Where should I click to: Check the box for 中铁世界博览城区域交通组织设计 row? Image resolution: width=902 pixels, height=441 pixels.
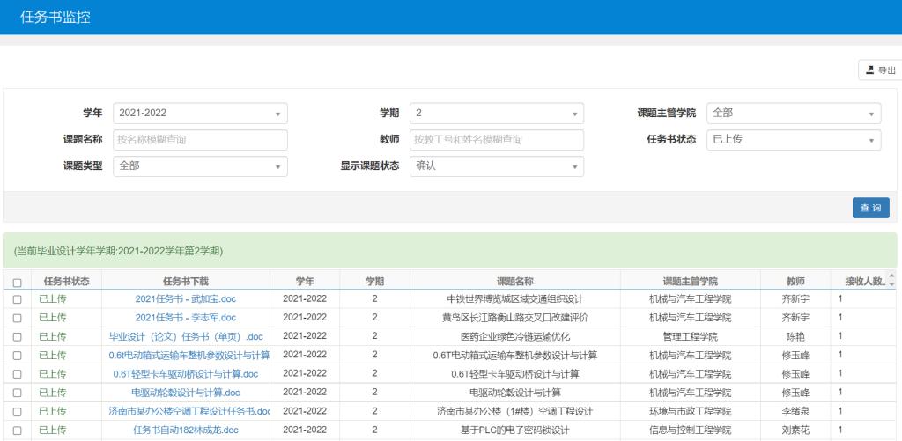coord(17,299)
